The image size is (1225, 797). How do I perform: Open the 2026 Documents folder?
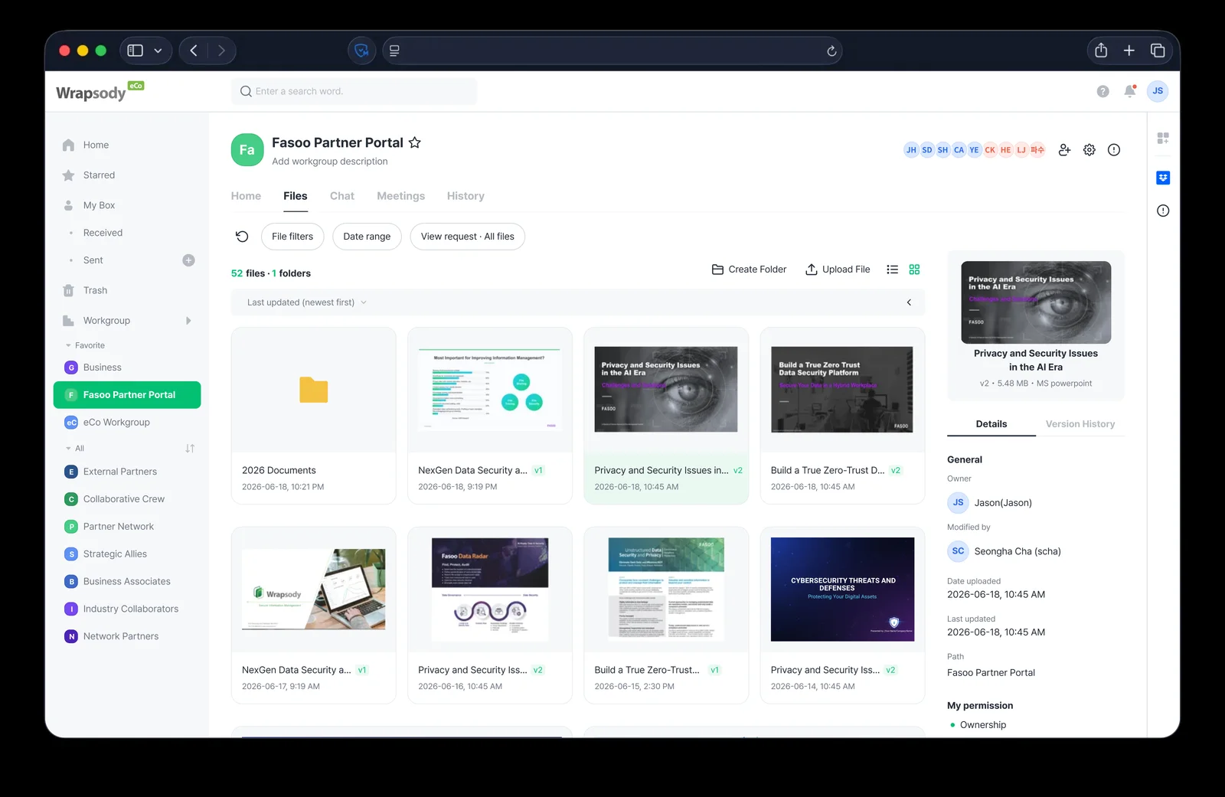[314, 416]
